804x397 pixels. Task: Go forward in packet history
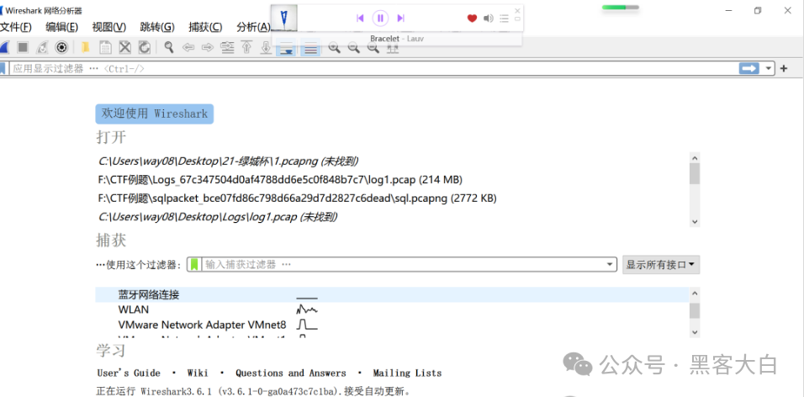point(207,48)
